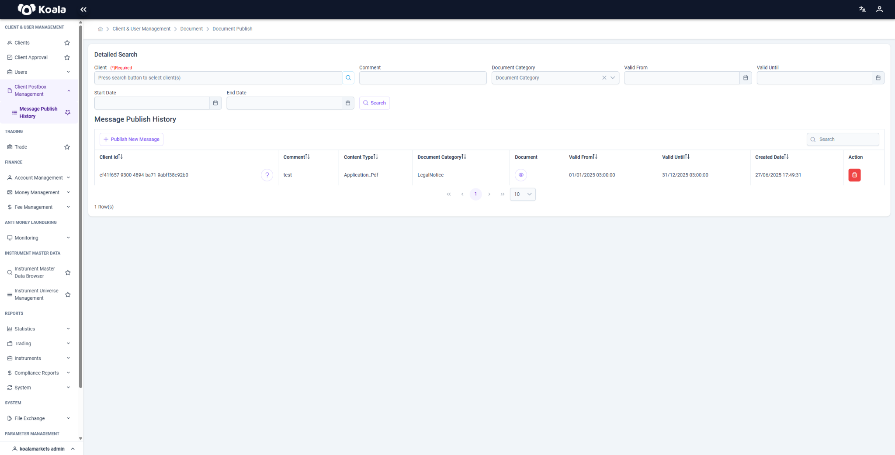This screenshot has width=895, height=455.
Task: Go to Client & User Management breadcrumb
Action: click(142, 29)
